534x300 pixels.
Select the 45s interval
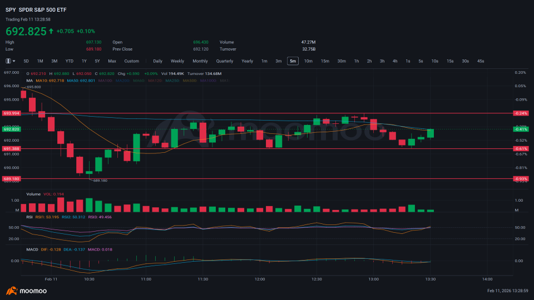pyautogui.click(x=481, y=61)
